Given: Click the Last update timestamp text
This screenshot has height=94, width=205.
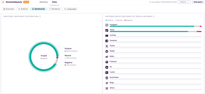Looking at the screenshot, I should pos(164,2).
